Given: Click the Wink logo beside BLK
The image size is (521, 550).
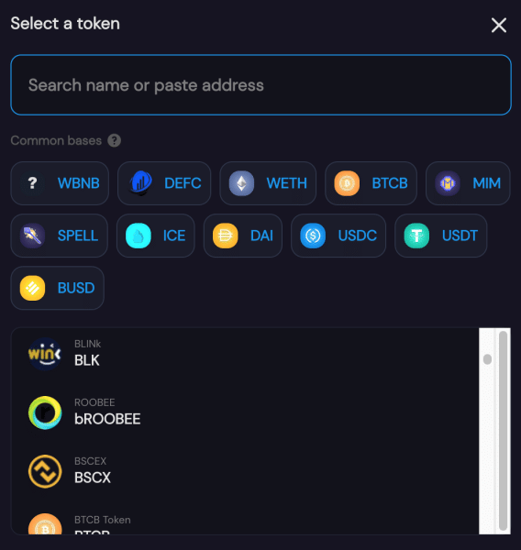Looking at the screenshot, I should 45,354.
